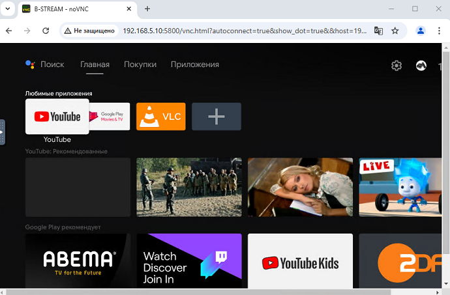The image size is (450, 295).
Task: Expand the noVNC control bar handle
Action: 3,132
